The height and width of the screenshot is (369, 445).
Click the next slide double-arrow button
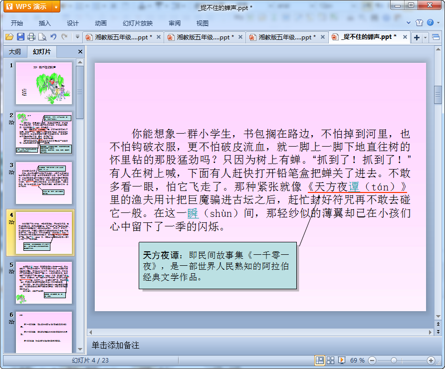coord(438,331)
